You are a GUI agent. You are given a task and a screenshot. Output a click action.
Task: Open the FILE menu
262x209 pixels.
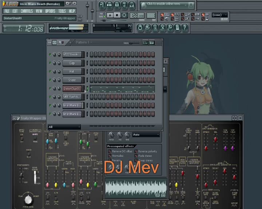[7, 11]
